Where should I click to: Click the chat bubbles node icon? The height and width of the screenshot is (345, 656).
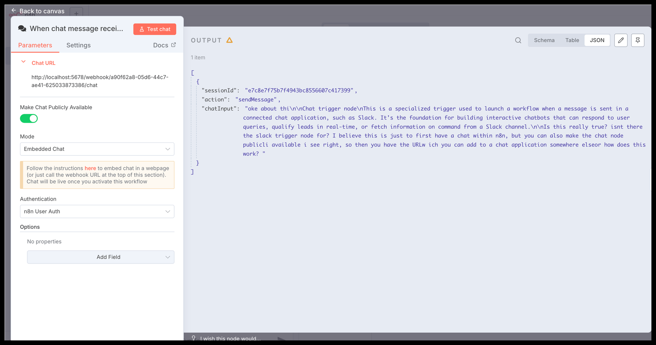point(22,28)
